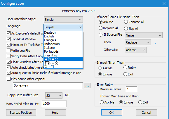Enable Verify Data After Copy checkbox

pos(8,56)
